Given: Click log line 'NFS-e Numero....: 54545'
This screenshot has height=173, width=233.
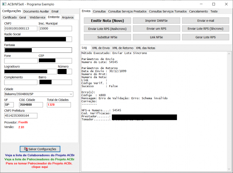Looking at the screenshot, I should coord(101,110).
